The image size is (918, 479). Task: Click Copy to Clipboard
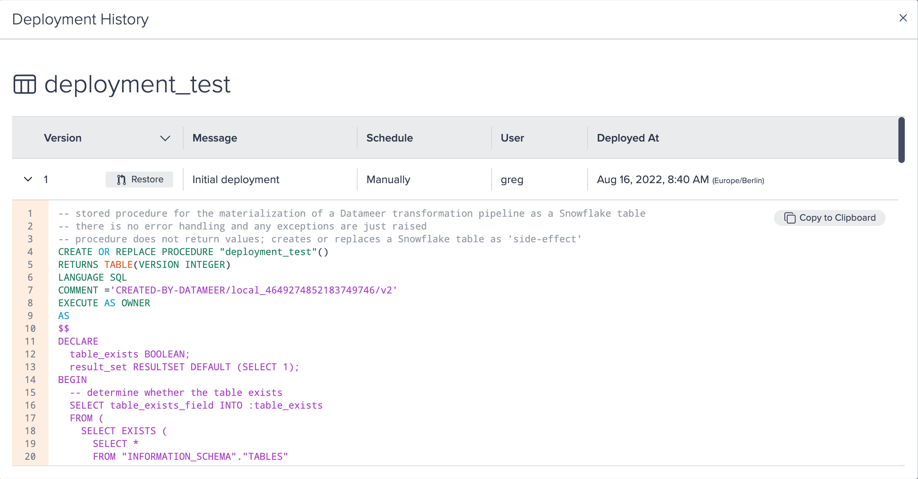coord(829,218)
